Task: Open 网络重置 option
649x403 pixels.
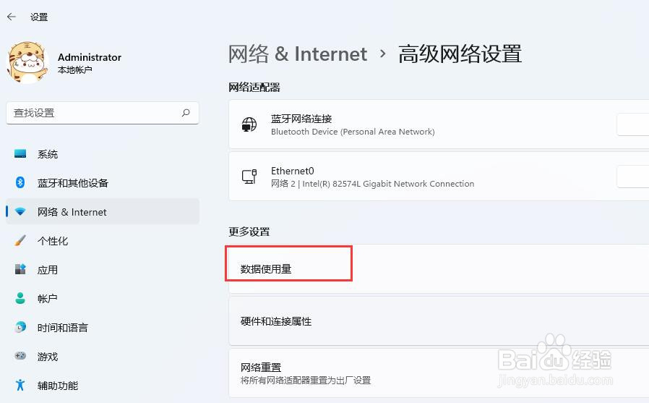Action: (x=261, y=368)
